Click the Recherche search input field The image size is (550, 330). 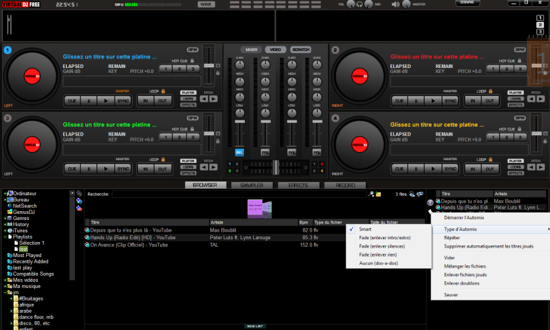click(x=241, y=195)
